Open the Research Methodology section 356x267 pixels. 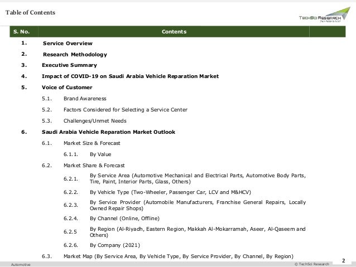point(75,55)
